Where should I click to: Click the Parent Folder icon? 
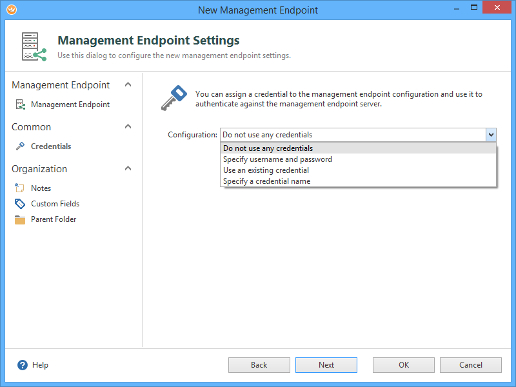(20, 219)
